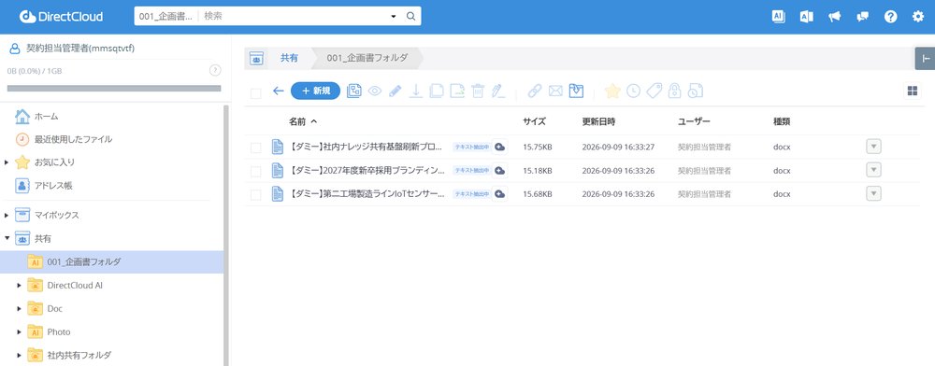935x366 pixels.
Task: Click cloud icon on 2027年度新卒採用 file row
Action: click(x=499, y=171)
